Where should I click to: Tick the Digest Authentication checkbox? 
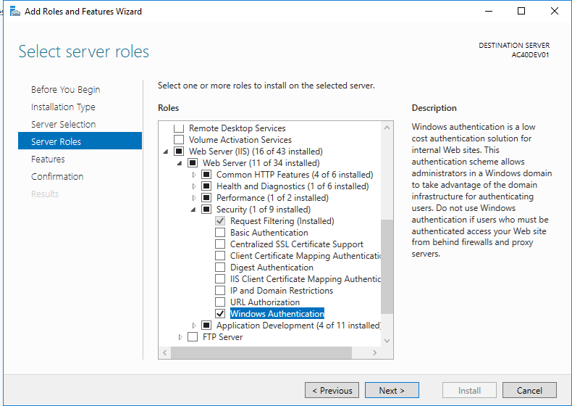point(220,268)
